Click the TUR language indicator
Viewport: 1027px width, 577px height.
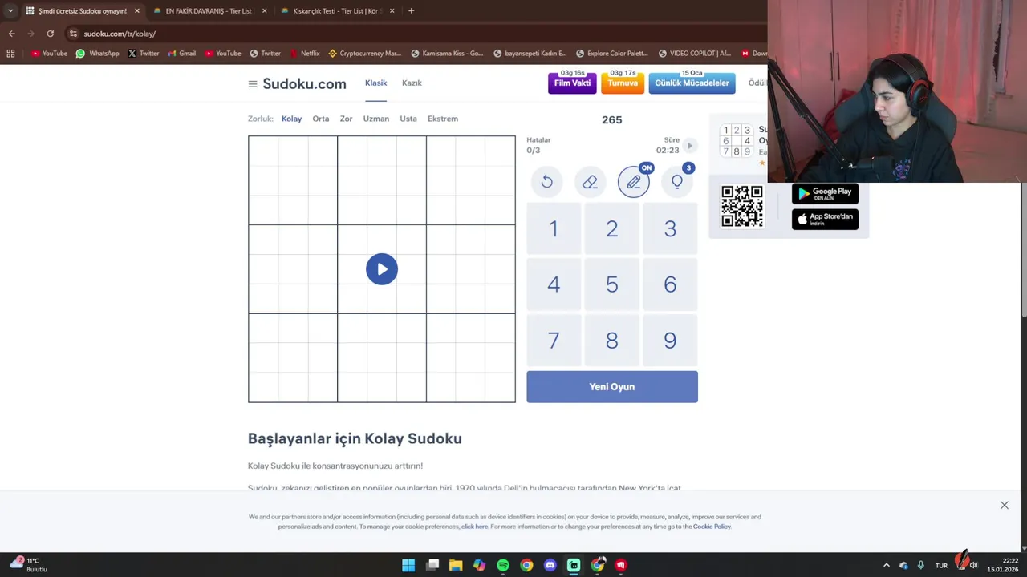pyautogui.click(x=941, y=565)
